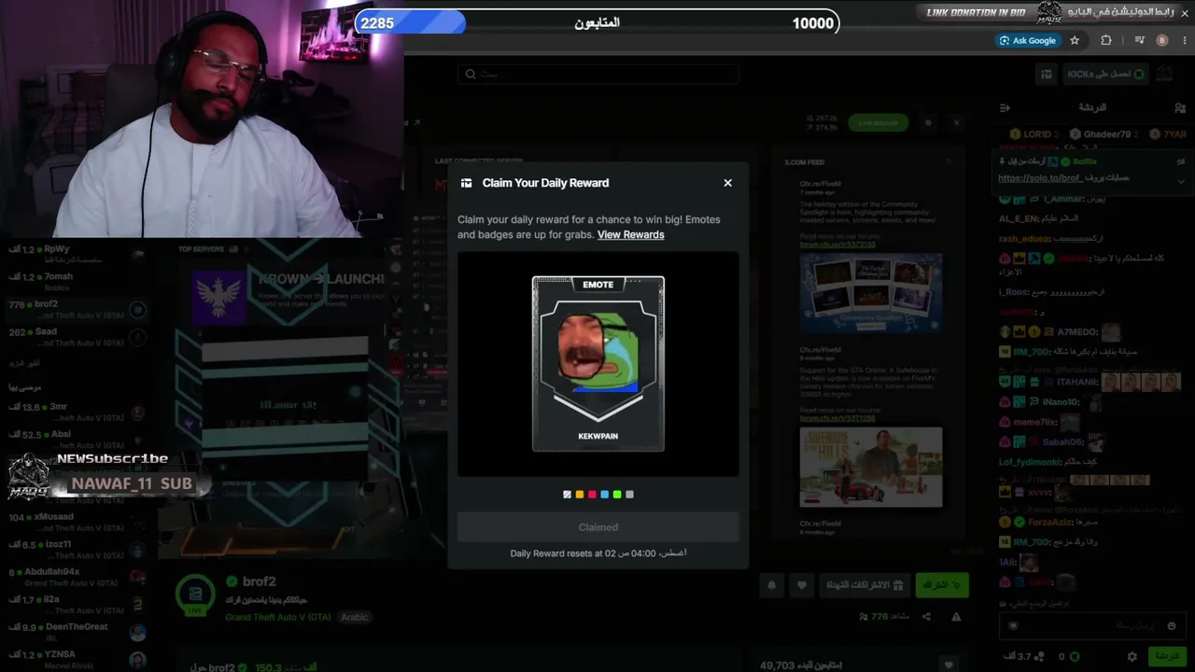Click the brof2 streamer avatar with LIVE badge
Image resolution: width=1195 pixels, height=672 pixels.
click(x=195, y=595)
